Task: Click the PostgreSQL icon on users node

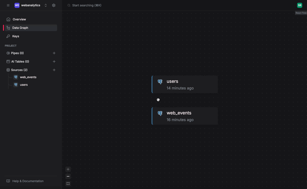Action: click(160, 81)
